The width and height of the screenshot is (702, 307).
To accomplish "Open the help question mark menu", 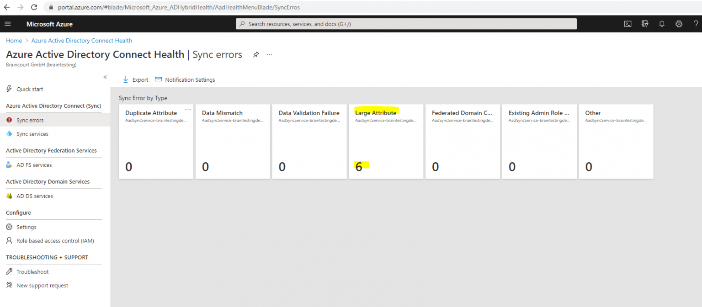I will [x=695, y=24].
